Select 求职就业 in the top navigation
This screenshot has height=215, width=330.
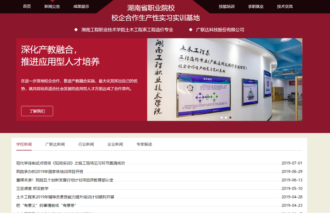(256, 7)
